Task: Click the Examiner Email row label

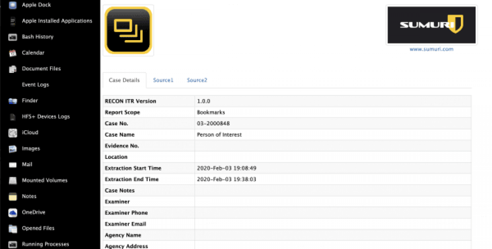Action: tap(125, 224)
